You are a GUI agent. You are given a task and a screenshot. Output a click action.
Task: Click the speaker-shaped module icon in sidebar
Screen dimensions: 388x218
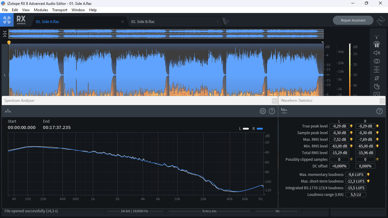(x=376, y=53)
